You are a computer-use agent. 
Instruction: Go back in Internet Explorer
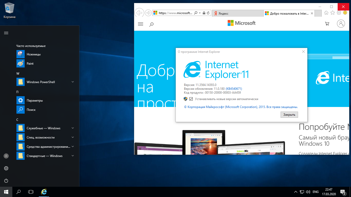(139, 13)
